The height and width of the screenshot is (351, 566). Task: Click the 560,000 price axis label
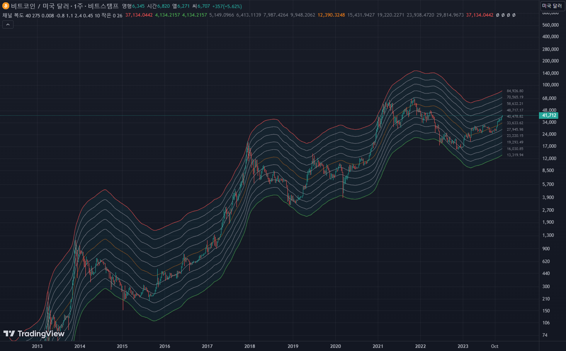click(x=551, y=25)
